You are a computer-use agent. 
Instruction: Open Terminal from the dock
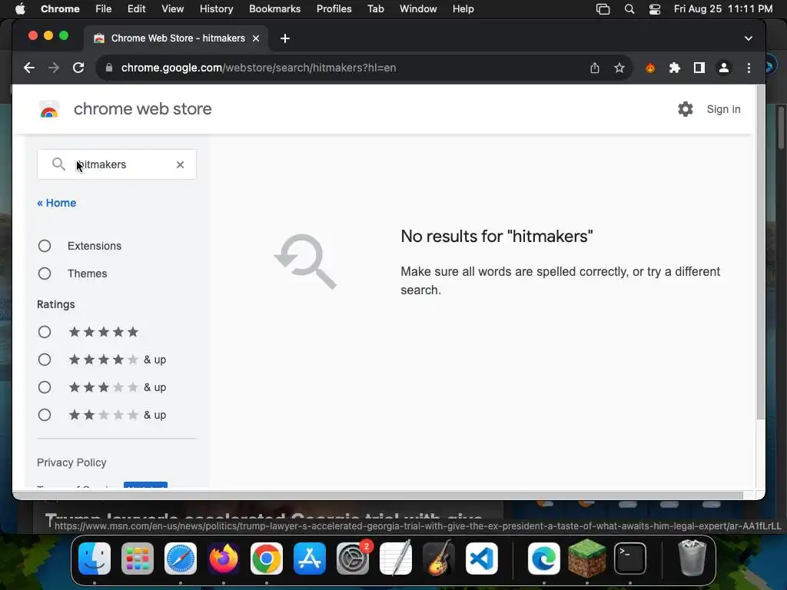pos(630,559)
